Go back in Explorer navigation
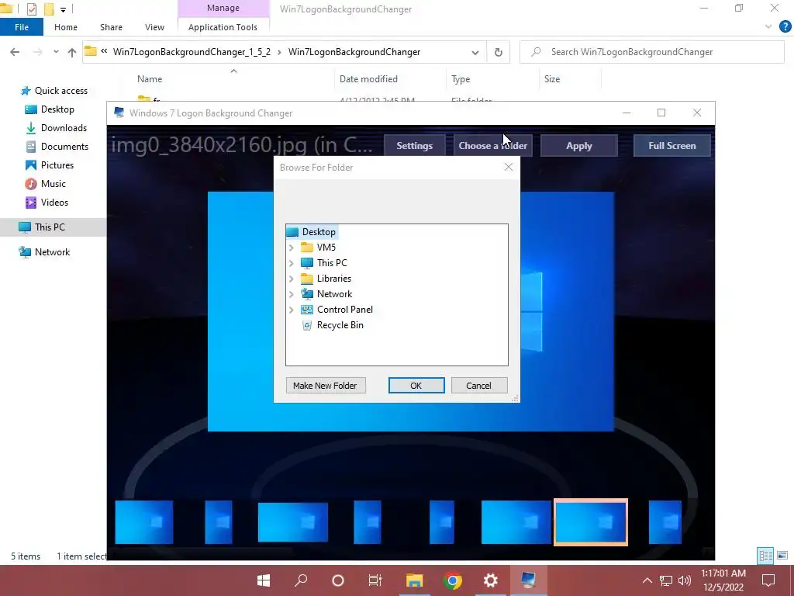The image size is (794, 596). pos(15,52)
